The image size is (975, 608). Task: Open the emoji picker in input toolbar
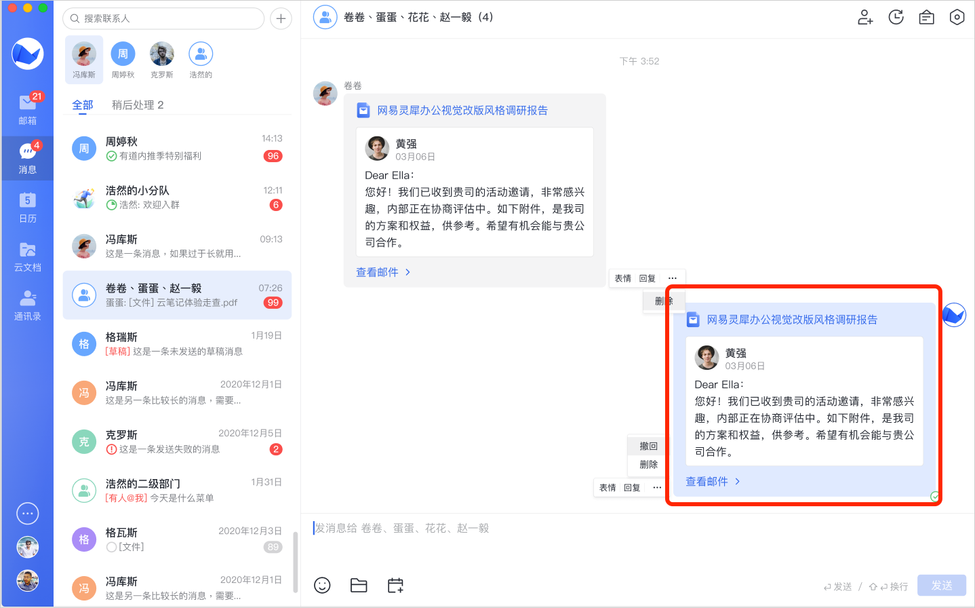pos(322,585)
